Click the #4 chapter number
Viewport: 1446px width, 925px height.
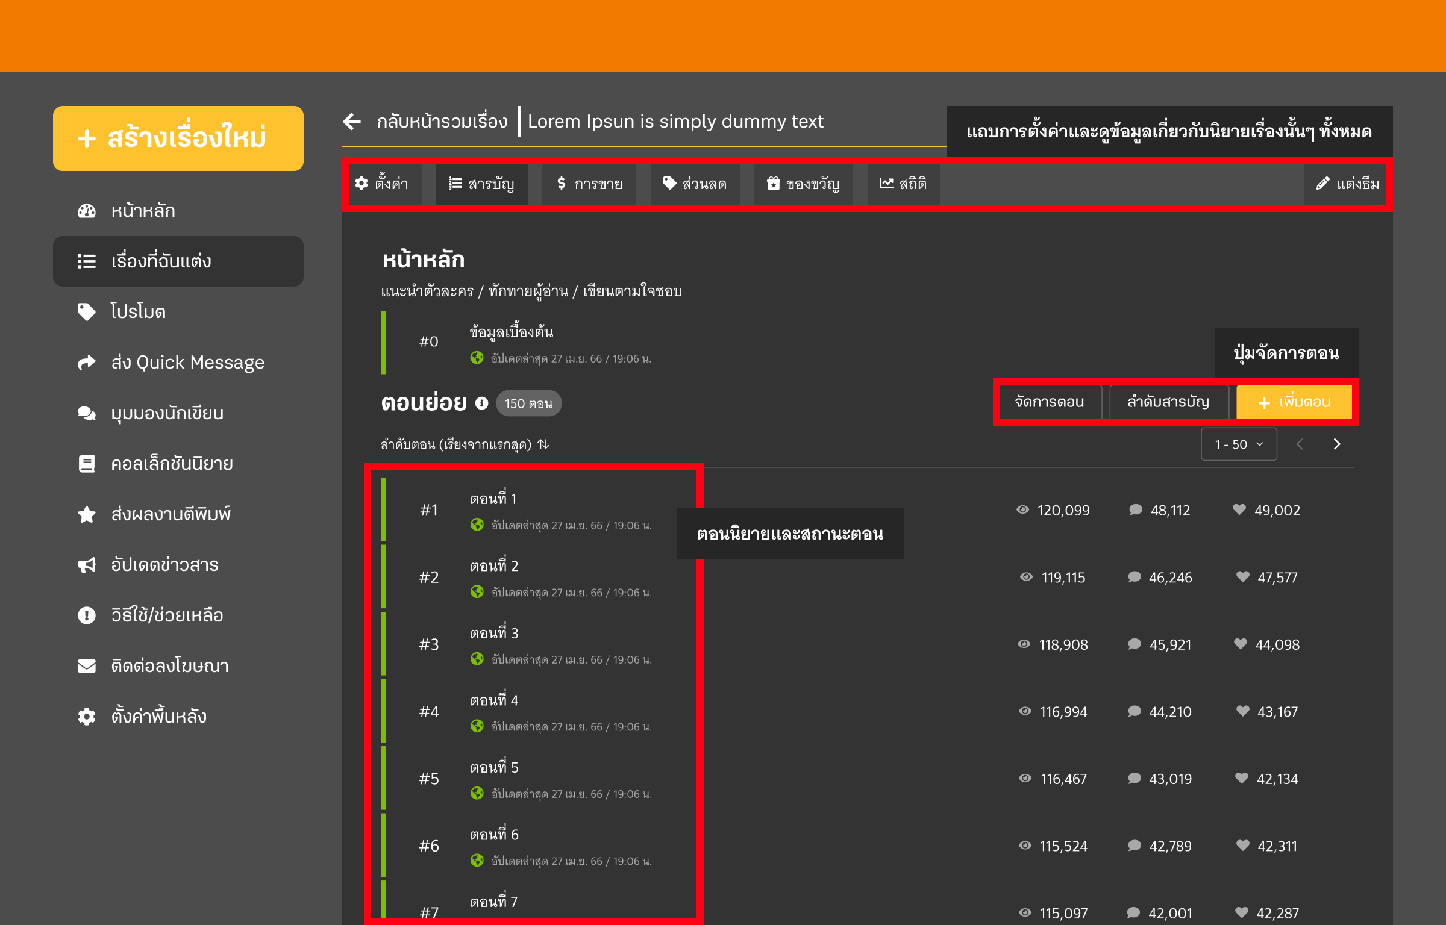coord(429,712)
